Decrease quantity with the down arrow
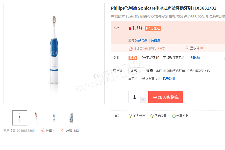The width and height of the screenshot is (225, 150). pos(143,100)
